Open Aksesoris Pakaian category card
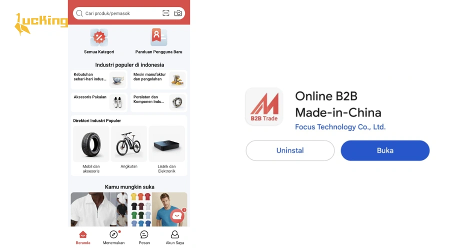Image resolution: width=467 pixels, height=250 pixels. pos(99,102)
